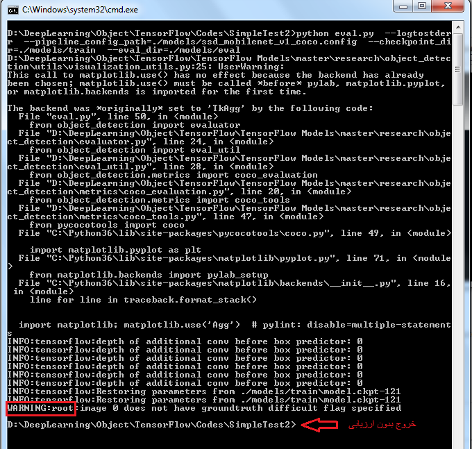Click 'from pycocotools import coco' line
Screen dimensions: 472x449
(x=107, y=225)
